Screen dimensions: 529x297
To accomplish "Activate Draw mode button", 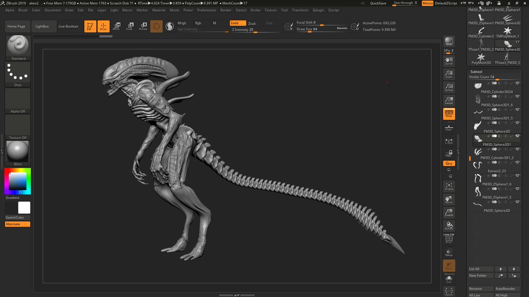I will tap(103, 26).
